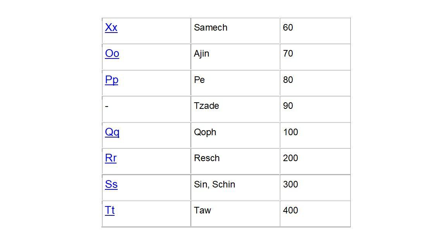Click the Samech table cell text
Image resolution: width=446 pixels, height=251 pixels.
210,28
